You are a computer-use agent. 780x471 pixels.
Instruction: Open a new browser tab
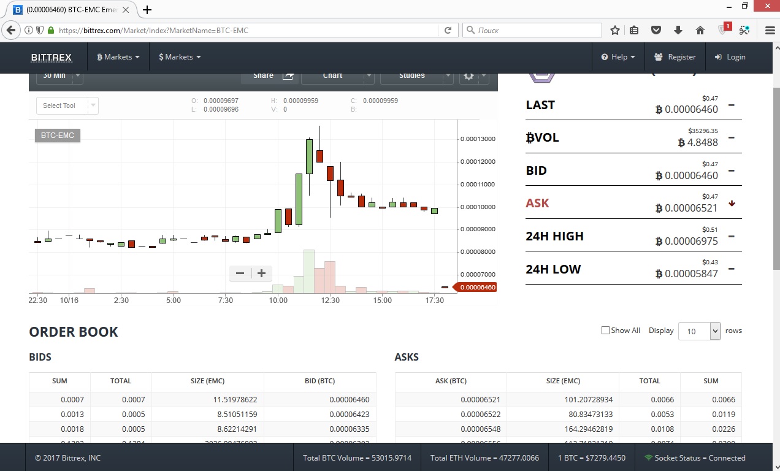click(147, 10)
